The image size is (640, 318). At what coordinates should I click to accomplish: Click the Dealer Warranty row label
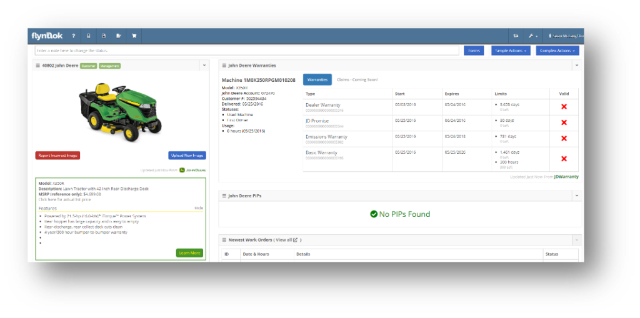coord(323,105)
